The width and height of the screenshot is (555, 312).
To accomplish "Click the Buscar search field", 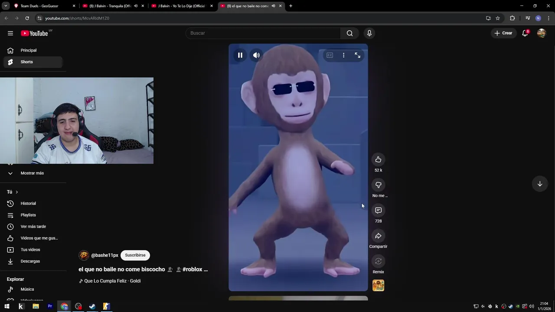I will coord(263,33).
